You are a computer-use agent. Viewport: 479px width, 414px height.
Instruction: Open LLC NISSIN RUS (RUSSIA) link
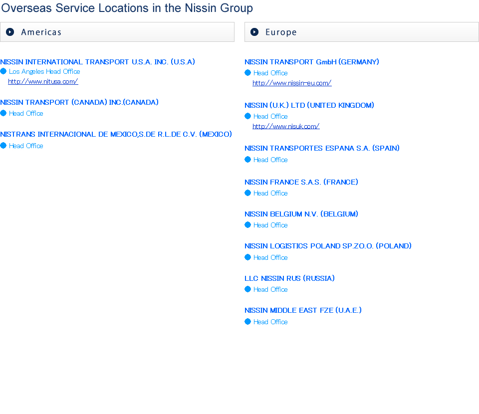tap(289, 278)
